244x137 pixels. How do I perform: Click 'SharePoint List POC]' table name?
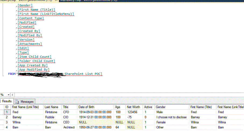point(83,74)
